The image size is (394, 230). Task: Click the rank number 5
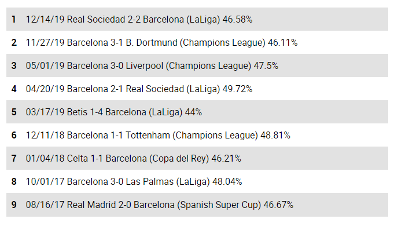[x=14, y=112]
